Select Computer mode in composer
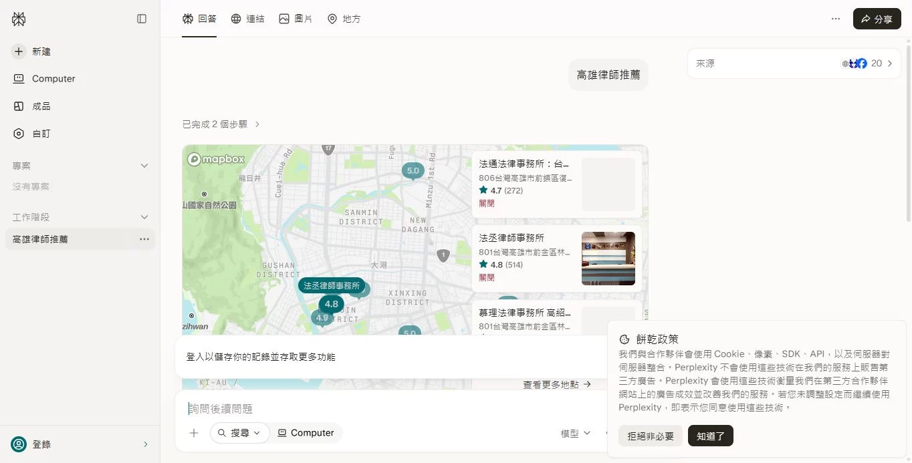 306,433
